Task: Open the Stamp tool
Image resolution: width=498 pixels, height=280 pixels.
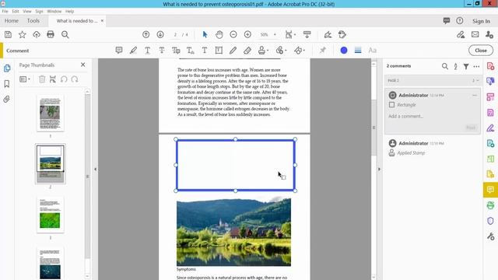Action: point(263,51)
